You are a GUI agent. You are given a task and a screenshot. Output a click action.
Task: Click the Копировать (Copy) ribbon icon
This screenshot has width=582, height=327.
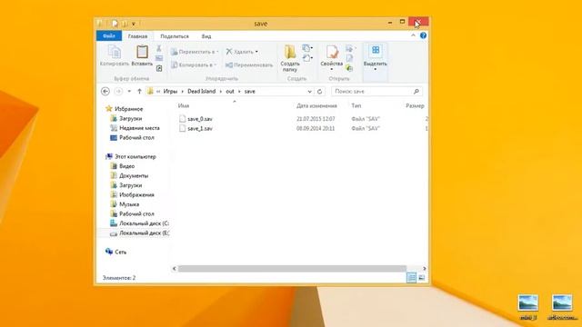coord(115,52)
